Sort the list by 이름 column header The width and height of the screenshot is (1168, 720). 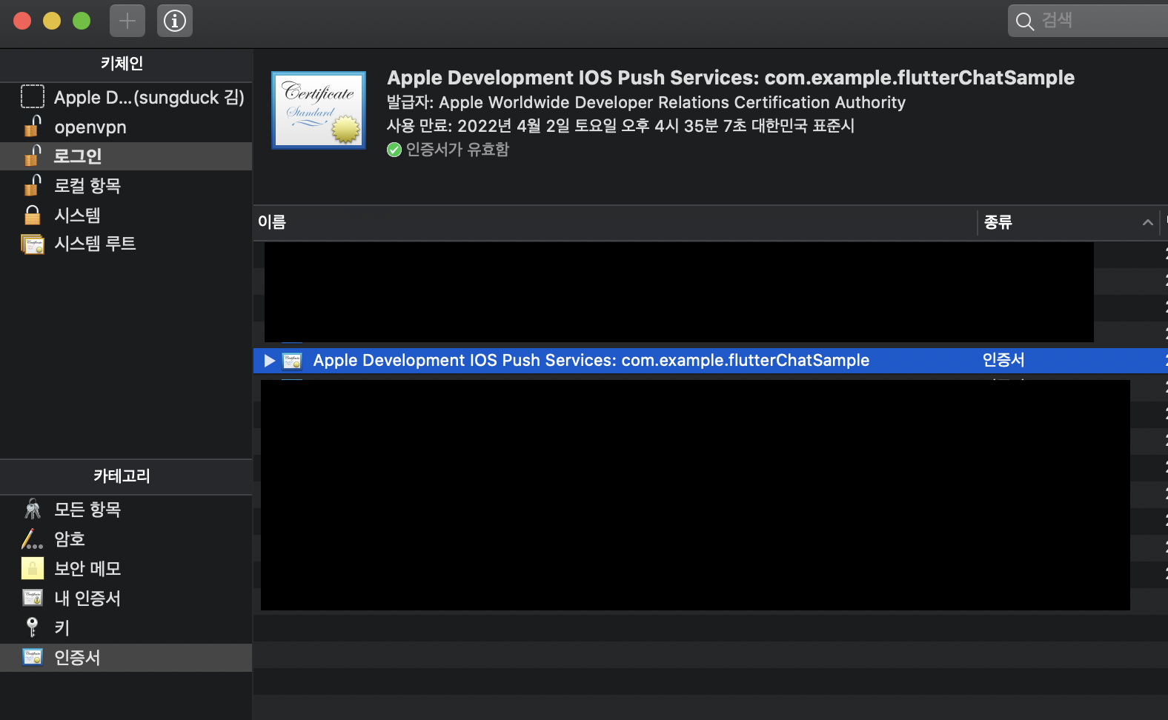pos(615,222)
